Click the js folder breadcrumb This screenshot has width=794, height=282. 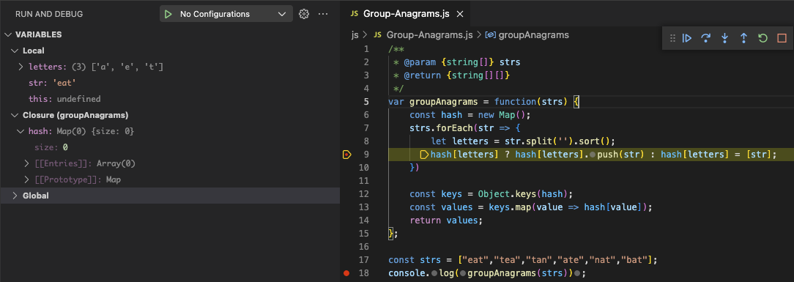tap(355, 35)
